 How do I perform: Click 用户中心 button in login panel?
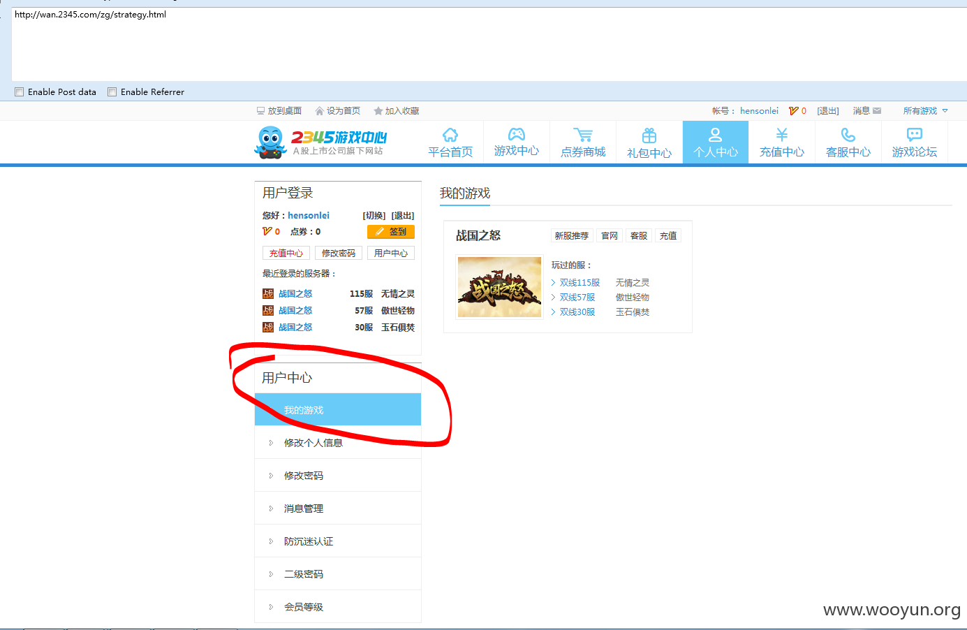click(391, 254)
